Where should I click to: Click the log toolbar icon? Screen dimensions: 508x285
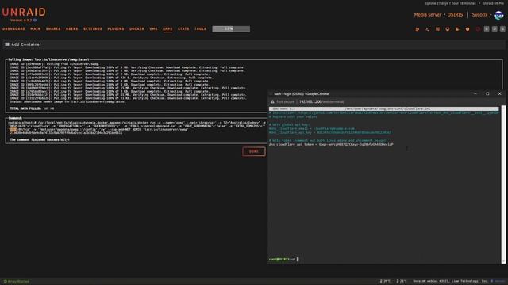click(x=457, y=29)
